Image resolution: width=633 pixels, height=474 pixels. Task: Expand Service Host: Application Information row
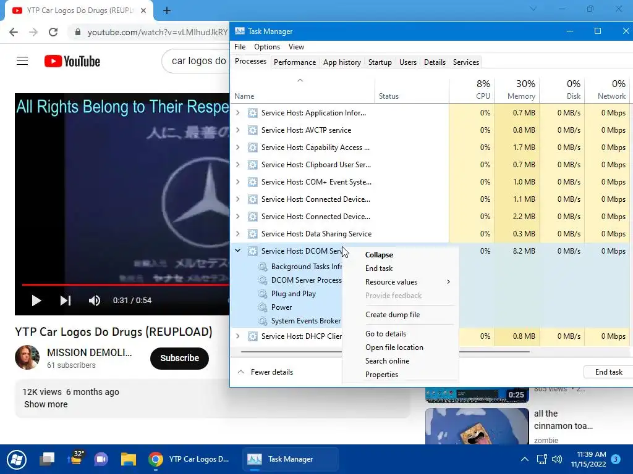click(x=238, y=113)
